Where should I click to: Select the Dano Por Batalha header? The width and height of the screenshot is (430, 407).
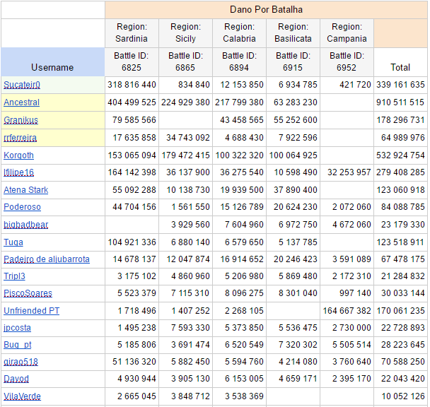coord(266,10)
